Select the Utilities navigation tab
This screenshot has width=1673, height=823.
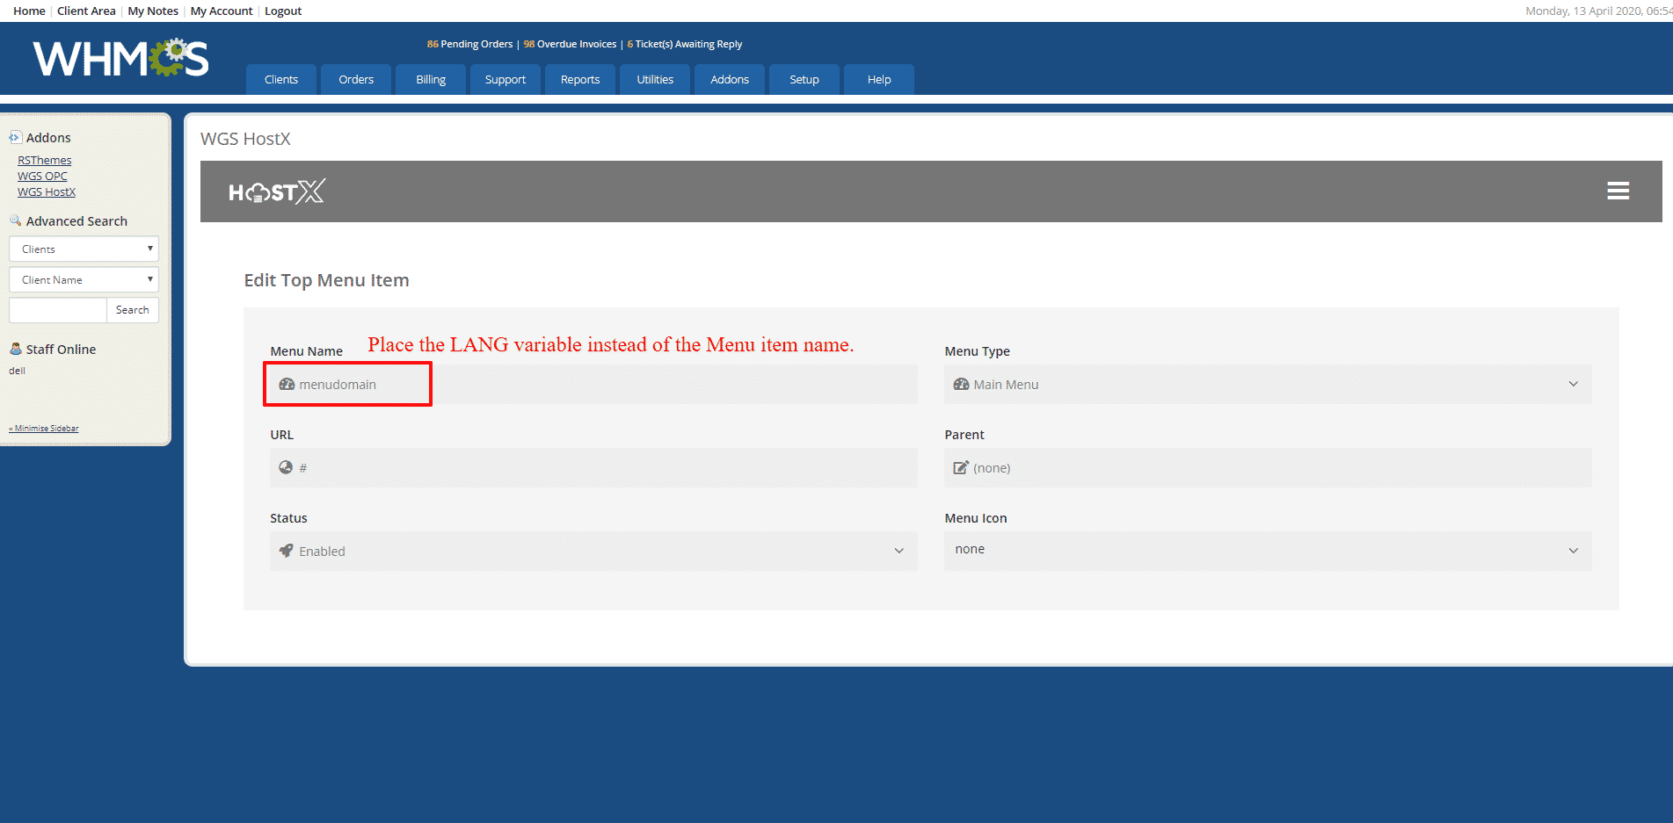[655, 80]
